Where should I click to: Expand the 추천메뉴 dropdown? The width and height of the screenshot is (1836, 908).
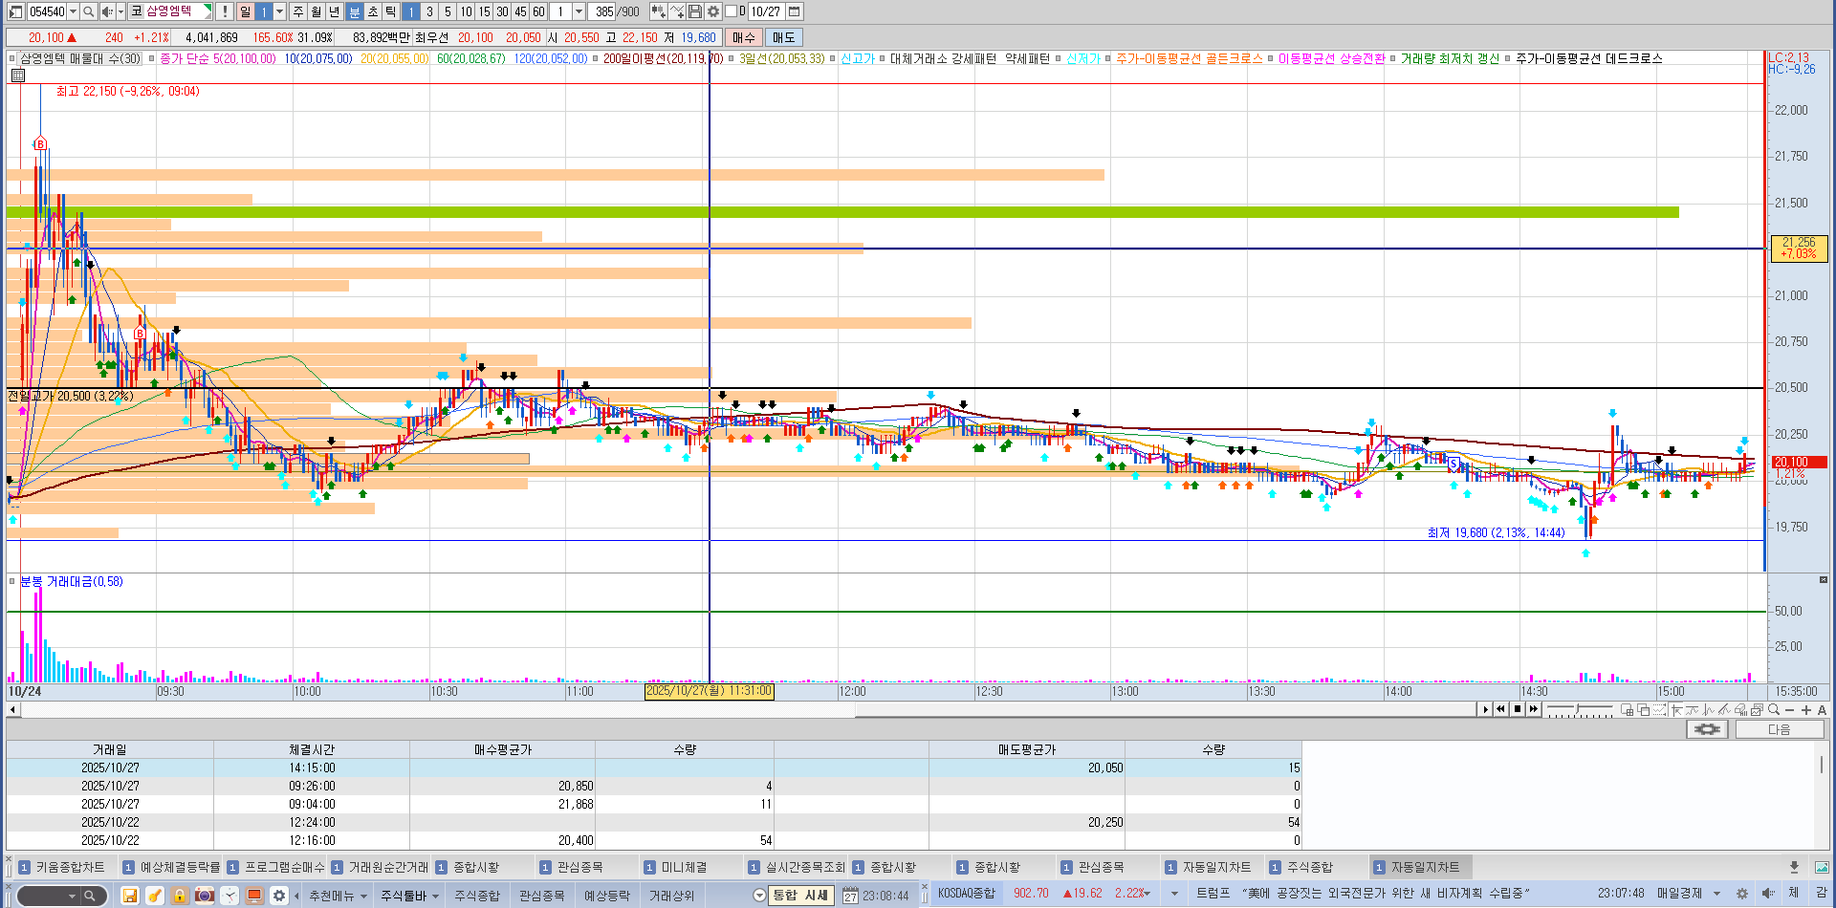(x=363, y=896)
